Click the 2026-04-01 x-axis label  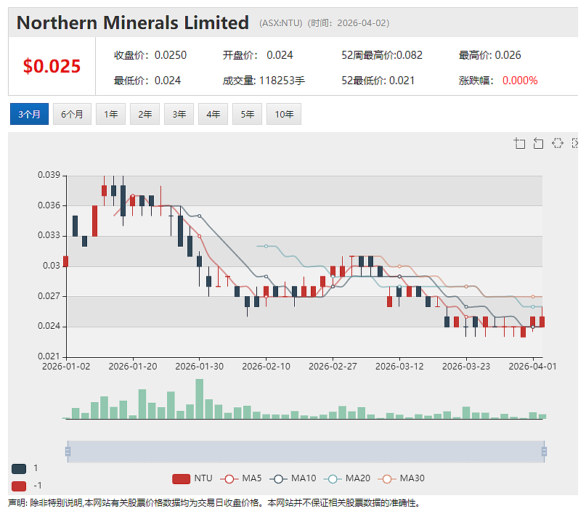click(532, 367)
